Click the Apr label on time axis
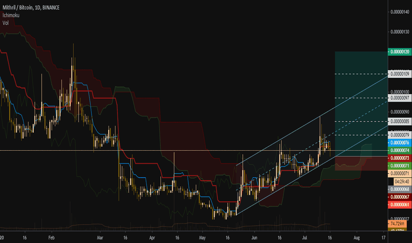 (x=152, y=238)
